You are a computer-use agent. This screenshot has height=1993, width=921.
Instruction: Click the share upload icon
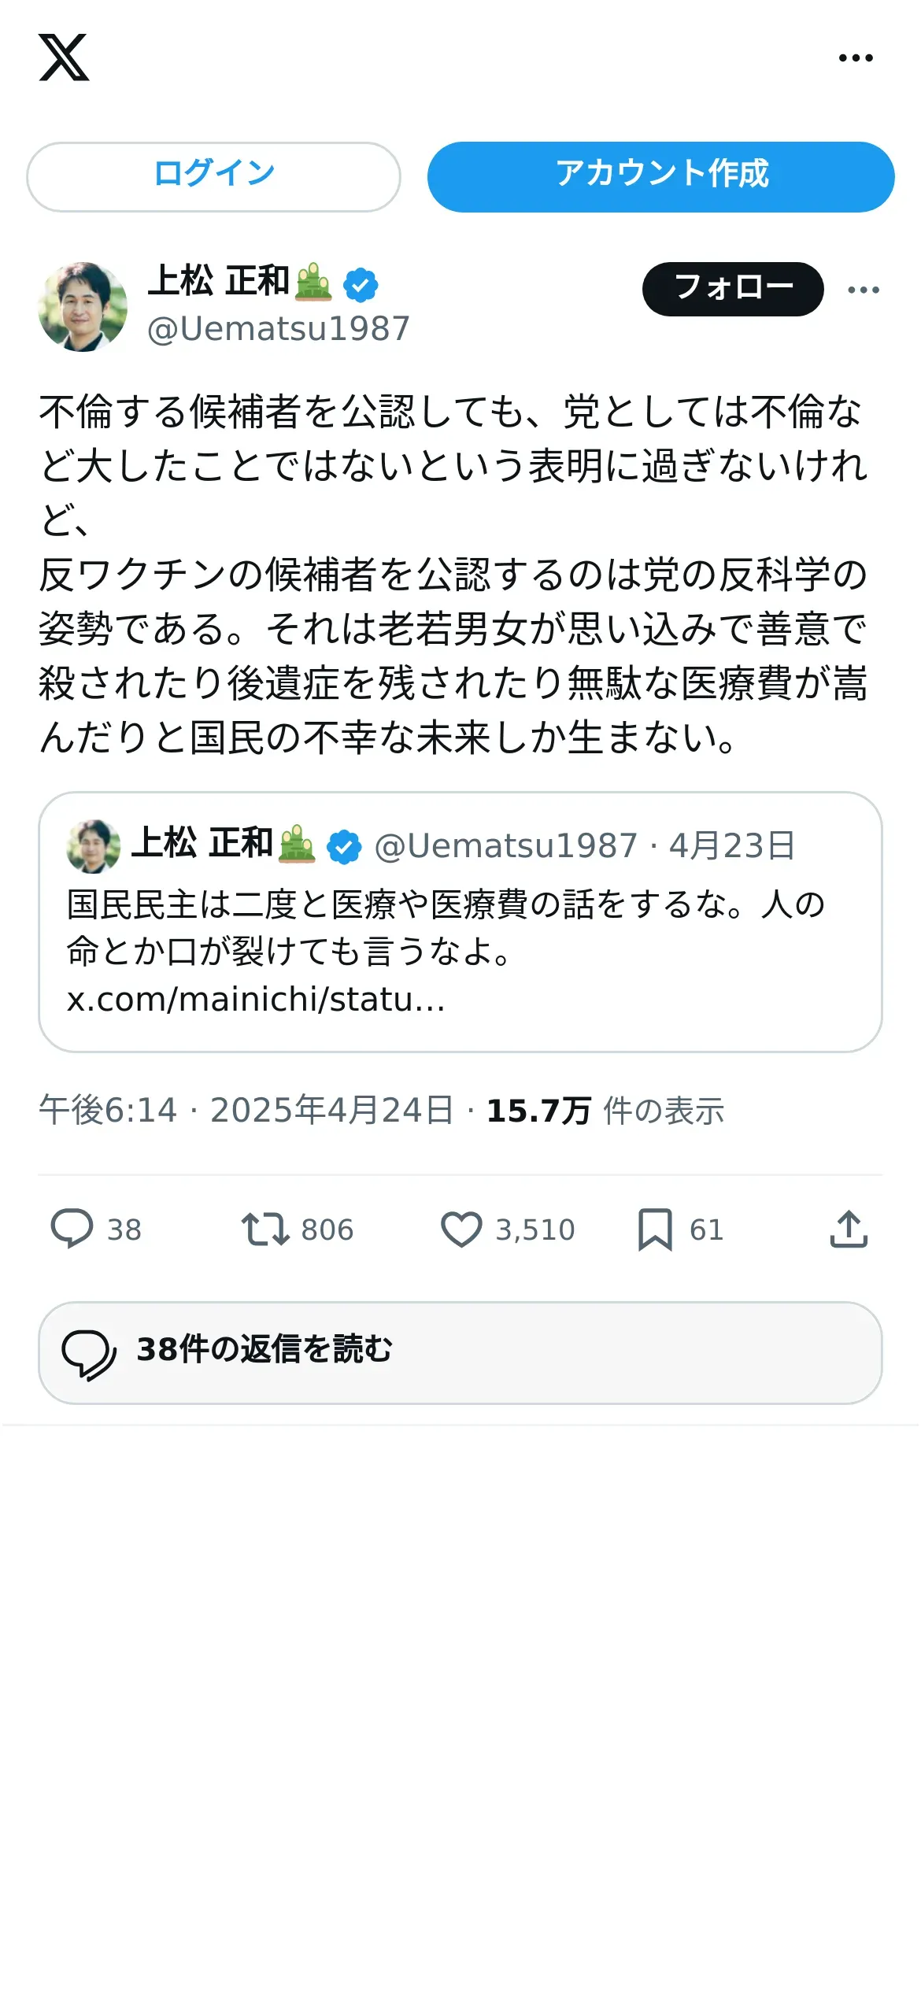click(849, 1229)
